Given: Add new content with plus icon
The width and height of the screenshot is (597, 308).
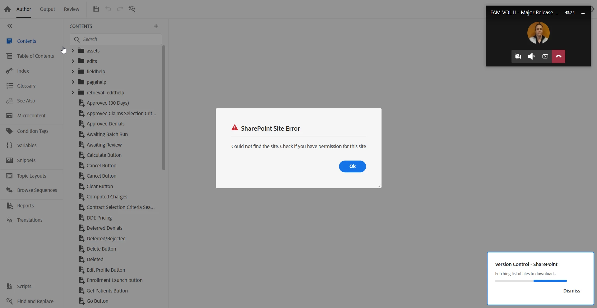Looking at the screenshot, I should click(156, 26).
